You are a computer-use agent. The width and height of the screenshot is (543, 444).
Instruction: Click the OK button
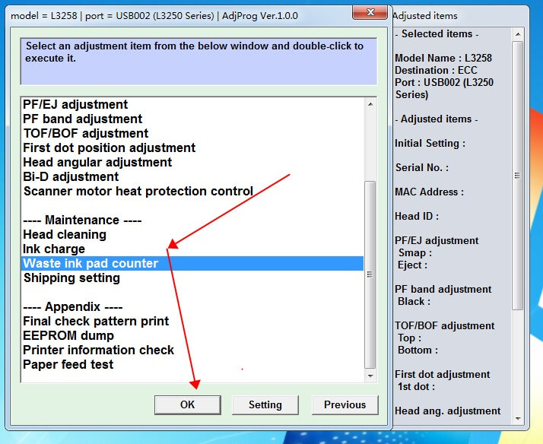pyautogui.click(x=187, y=404)
